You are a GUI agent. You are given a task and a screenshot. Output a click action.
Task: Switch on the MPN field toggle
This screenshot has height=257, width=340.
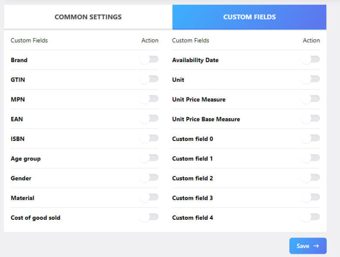(149, 99)
